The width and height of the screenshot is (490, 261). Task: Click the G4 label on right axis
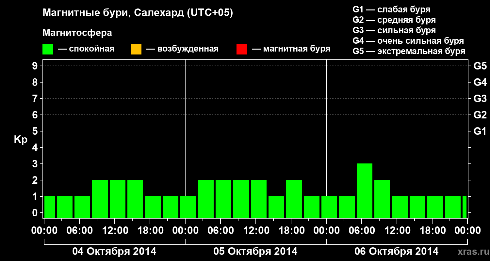[480, 82]
